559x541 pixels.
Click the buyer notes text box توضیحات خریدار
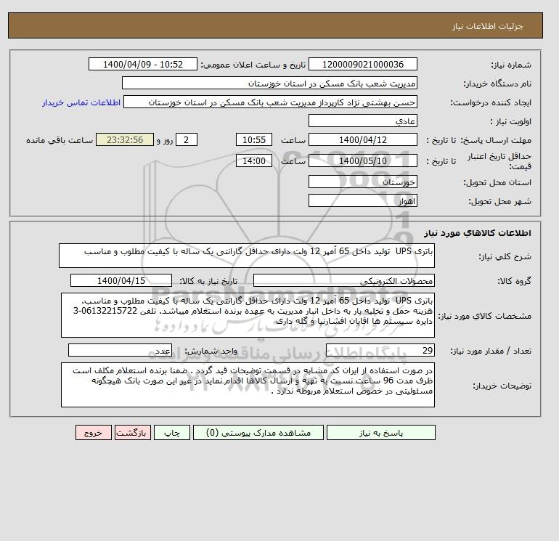248,385
